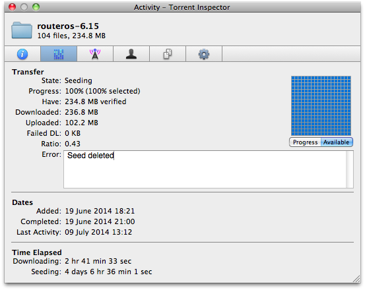Click the green zoom window button

tap(36, 7)
